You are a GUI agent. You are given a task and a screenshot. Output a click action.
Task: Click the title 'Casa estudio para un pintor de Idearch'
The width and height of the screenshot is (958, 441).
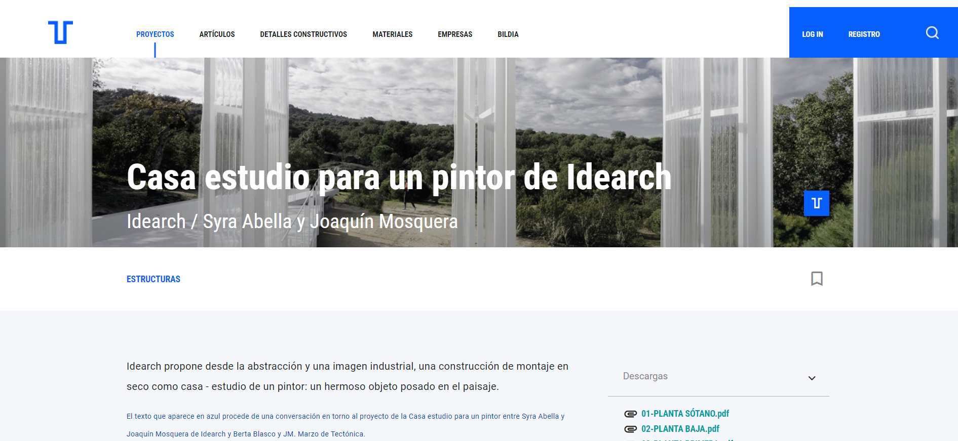point(399,177)
